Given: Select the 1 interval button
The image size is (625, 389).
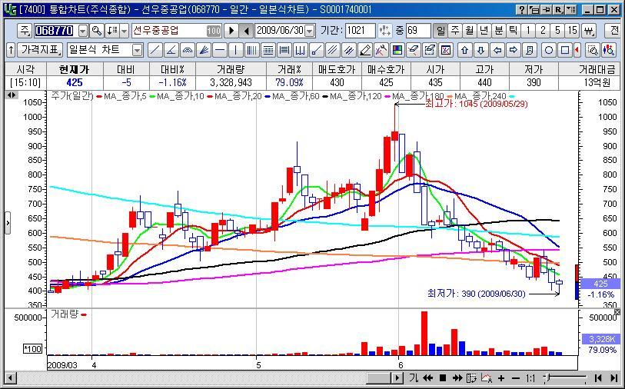Looking at the screenshot, I should click(x=528, y=30).
